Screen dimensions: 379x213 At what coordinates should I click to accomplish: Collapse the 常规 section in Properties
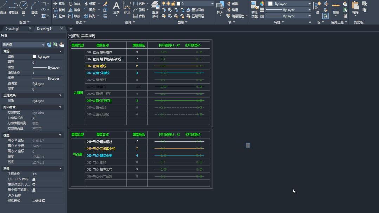60,51
